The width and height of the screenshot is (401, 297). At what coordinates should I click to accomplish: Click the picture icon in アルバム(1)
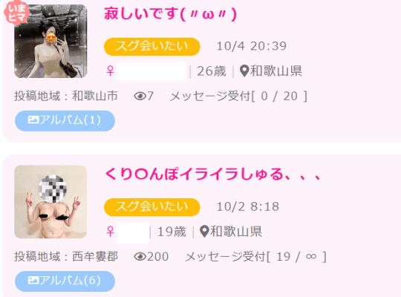pos(33,120)
